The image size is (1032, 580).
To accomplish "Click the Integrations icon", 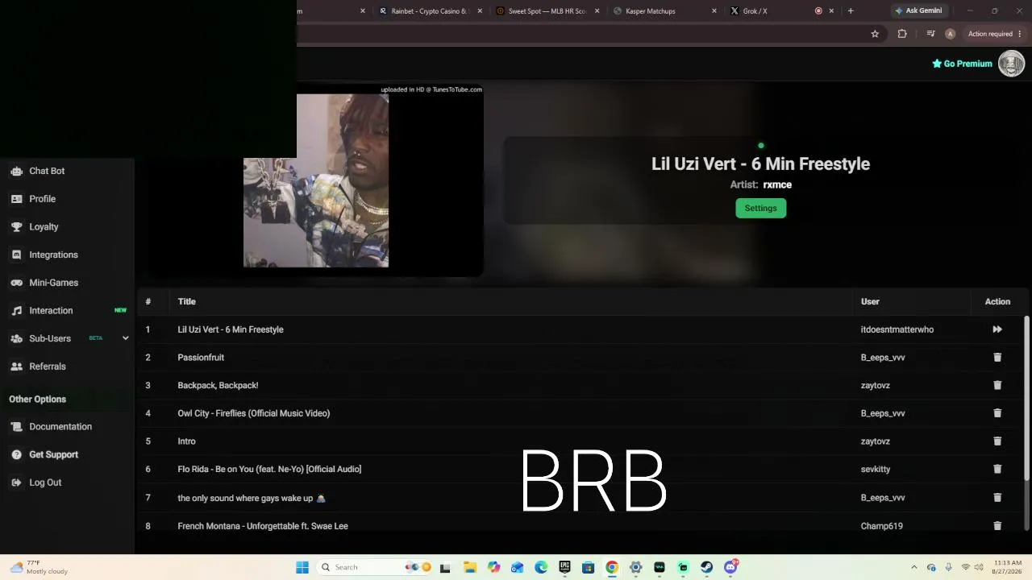I will click(16, 255).
